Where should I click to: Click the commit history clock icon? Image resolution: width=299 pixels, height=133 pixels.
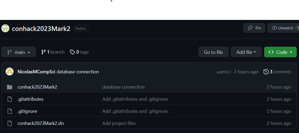pos(266,72)
